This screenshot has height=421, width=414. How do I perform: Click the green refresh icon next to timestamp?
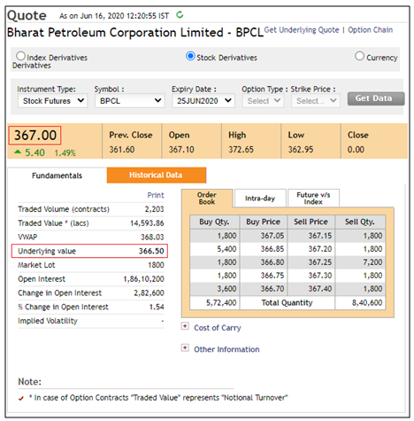pos(180,14)
